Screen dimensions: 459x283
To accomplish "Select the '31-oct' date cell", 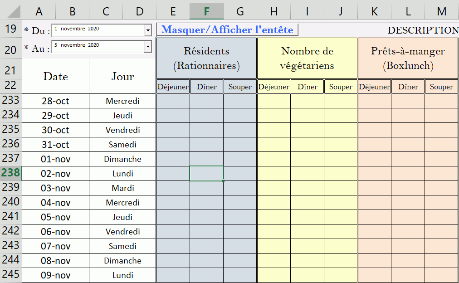I will [x=56, y=145].
